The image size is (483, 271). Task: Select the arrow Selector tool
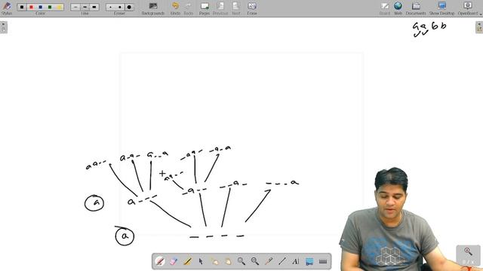coord(201,261)
